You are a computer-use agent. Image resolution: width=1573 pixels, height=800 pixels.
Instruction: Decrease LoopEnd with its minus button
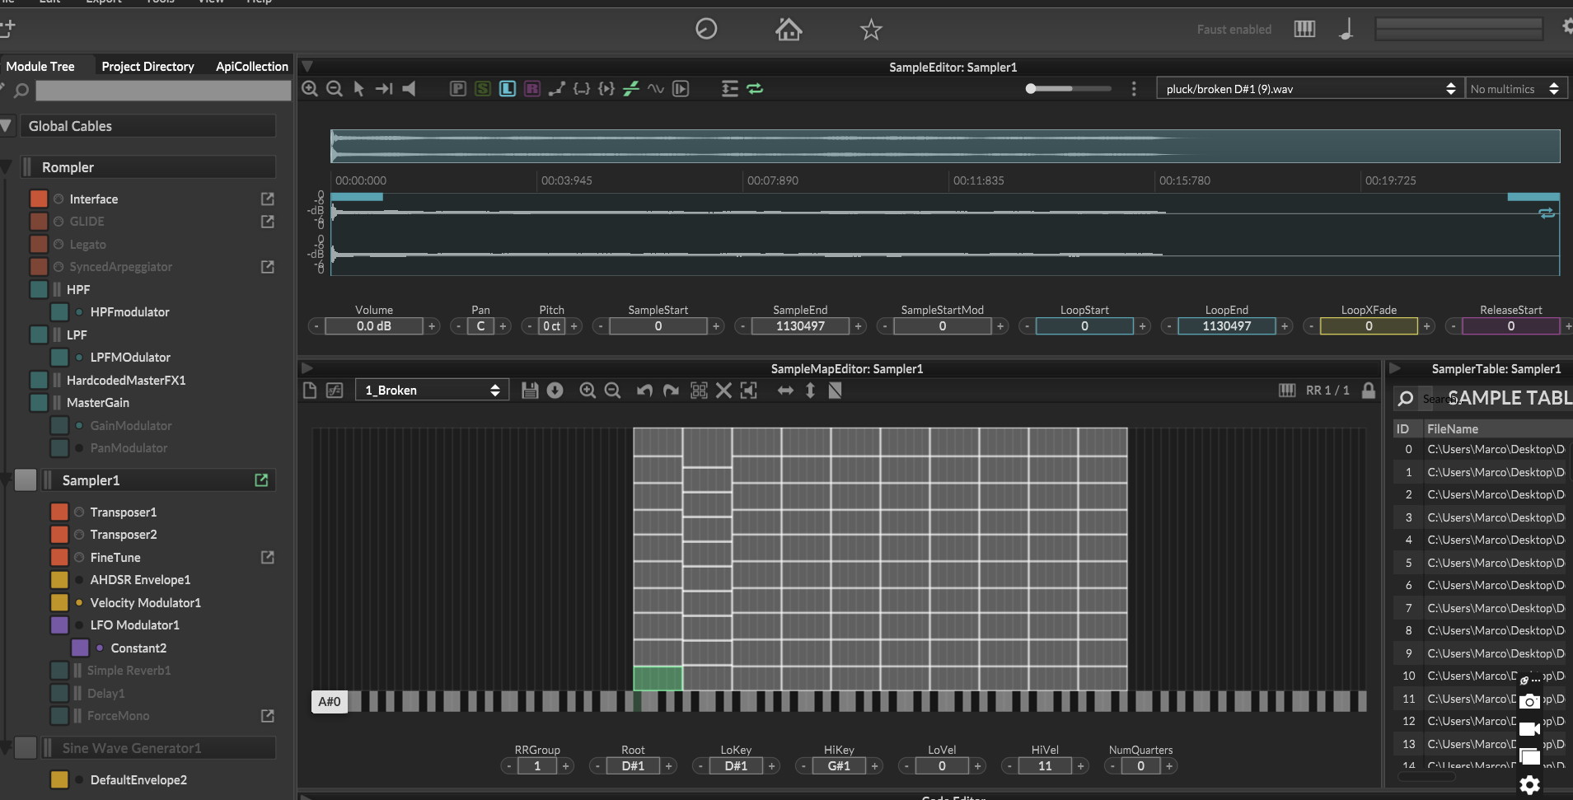[1168, 326]
